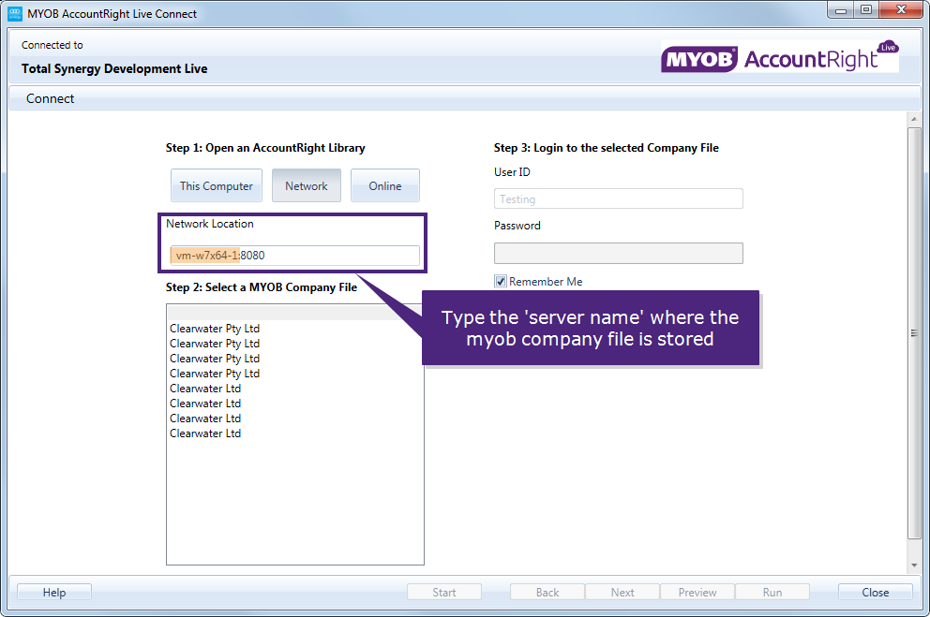Click the Start button
Screen dimensions: 930x617
[443, 592]
